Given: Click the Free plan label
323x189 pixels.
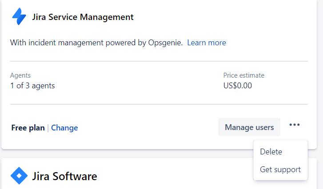Looking at the screenshot, I should point(28,128).
